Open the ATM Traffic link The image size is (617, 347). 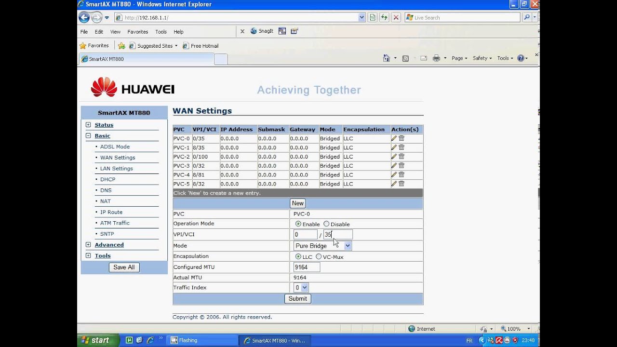[x=115, y=223]
